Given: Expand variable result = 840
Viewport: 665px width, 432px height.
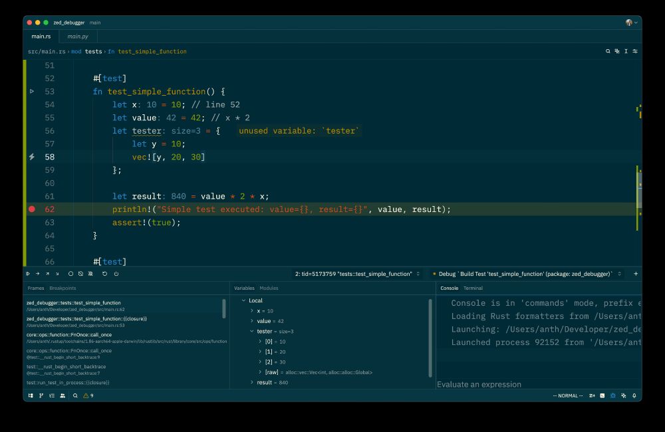Looking at the screenshot, I should [251, 382].
